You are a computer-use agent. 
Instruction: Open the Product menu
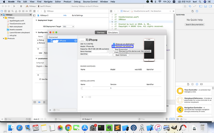(x=67, y=2)
